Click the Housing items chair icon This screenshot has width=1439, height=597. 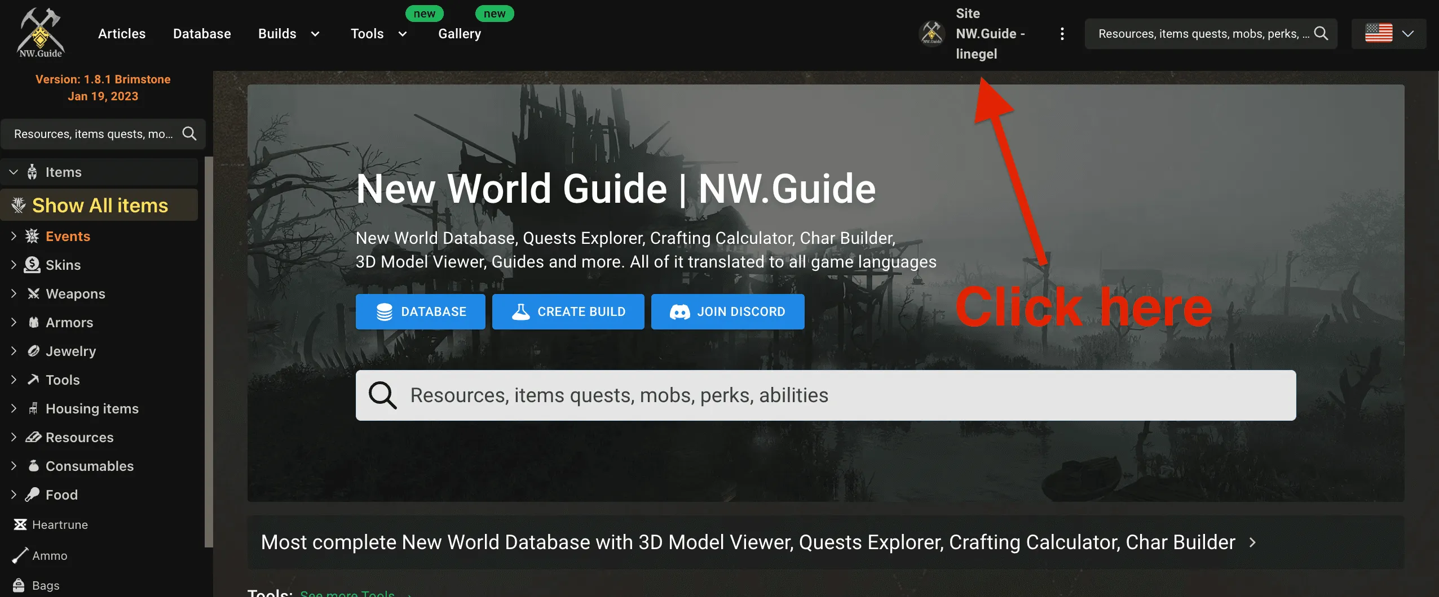tap(33, 408)
